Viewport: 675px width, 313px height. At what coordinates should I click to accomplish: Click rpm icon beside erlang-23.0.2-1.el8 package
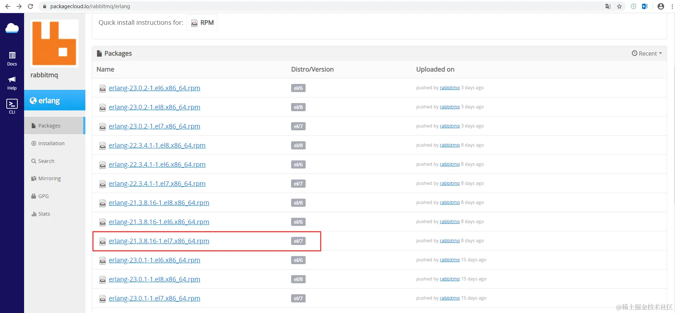tap(103, 108)
